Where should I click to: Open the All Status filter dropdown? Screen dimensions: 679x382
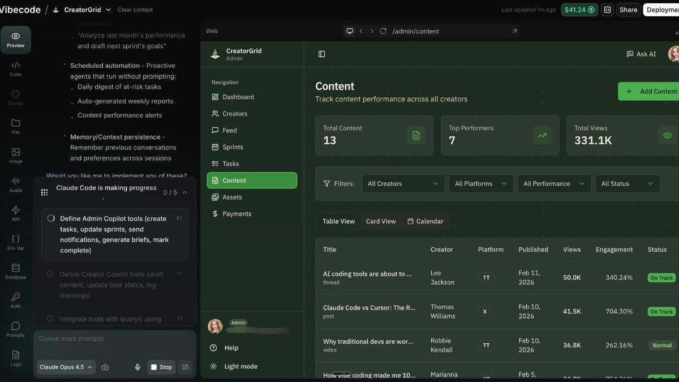click(628, 183)
